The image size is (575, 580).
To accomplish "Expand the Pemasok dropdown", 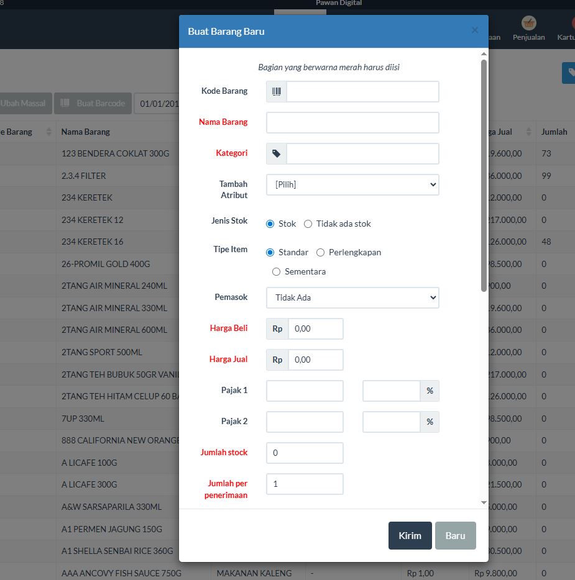I will click(x=352, y=297).
